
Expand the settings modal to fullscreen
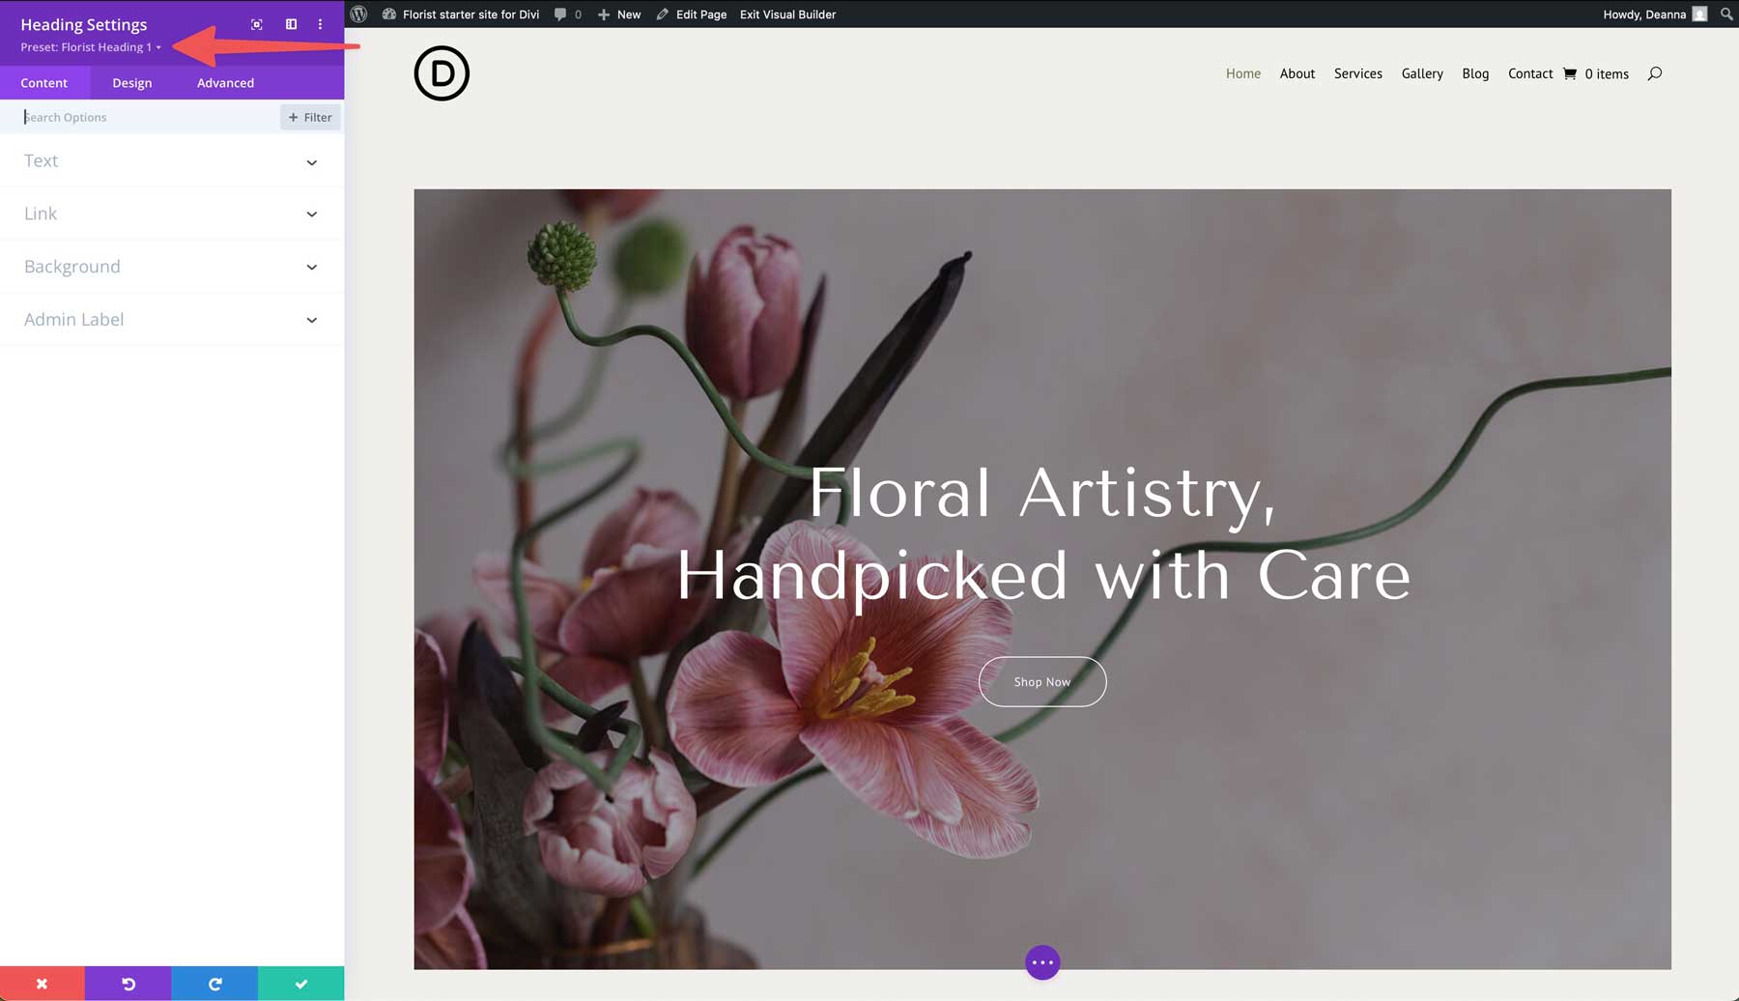pyautogui.click(x=256, y=24)
